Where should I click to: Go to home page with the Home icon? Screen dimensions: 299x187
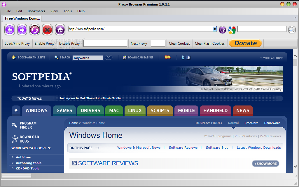60,30
